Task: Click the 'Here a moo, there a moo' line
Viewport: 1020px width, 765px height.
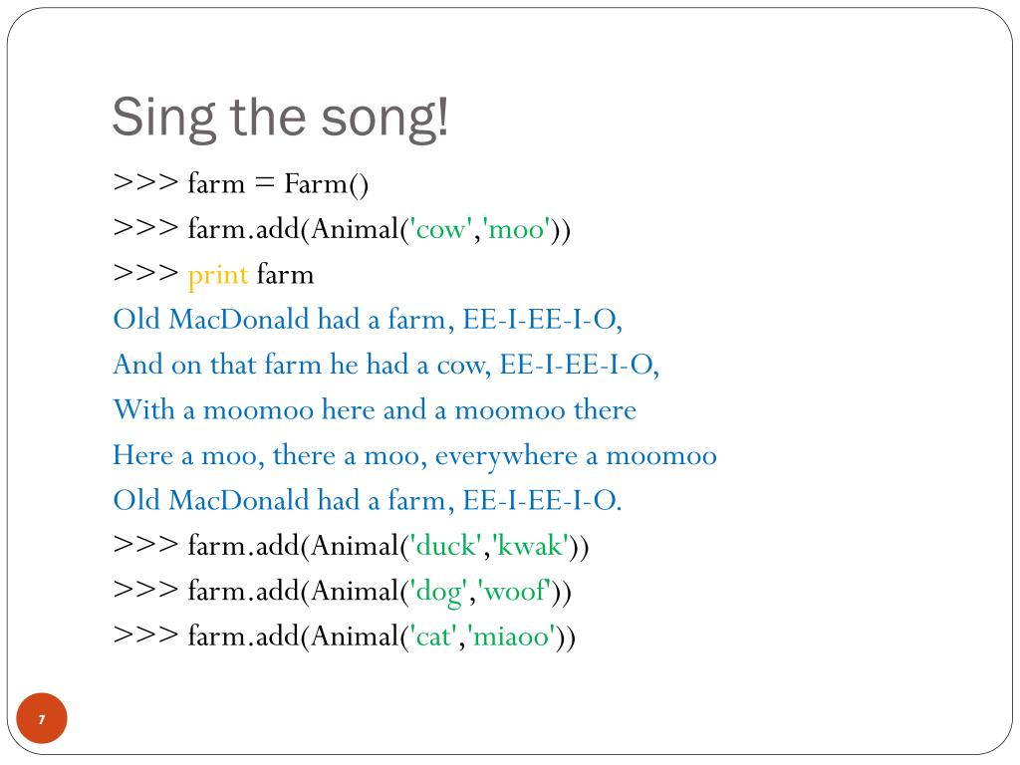Action: pyautogui.click(x=415, y=455)
